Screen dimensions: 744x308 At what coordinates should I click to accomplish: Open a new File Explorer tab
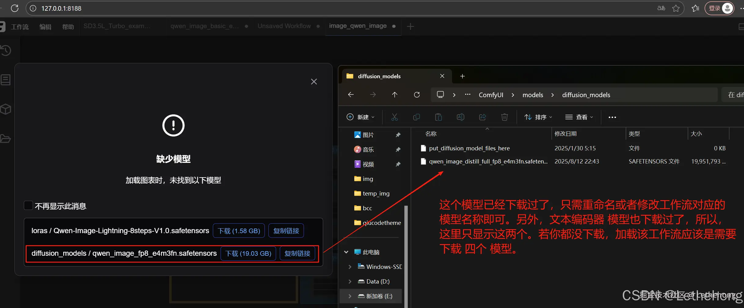pos(462,76)
